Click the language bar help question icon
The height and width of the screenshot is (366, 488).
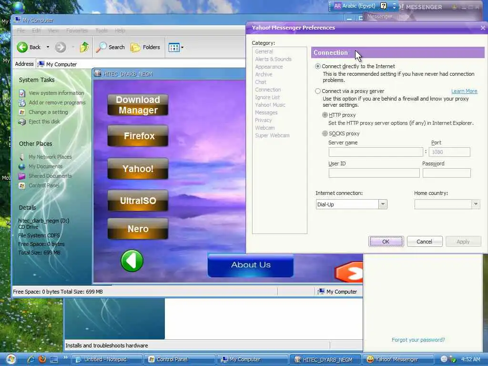point(384,6)
